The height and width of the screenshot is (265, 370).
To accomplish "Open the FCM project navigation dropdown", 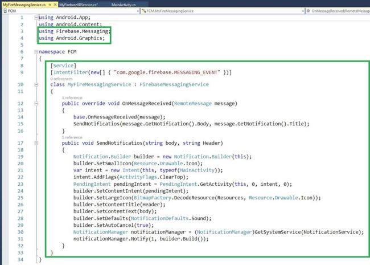I will tap(138, 11).
